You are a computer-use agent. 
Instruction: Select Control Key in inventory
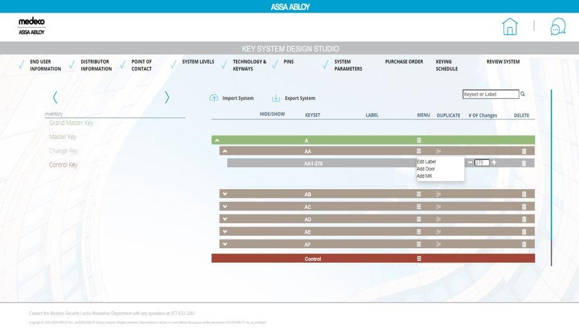[x=63, y=165]
